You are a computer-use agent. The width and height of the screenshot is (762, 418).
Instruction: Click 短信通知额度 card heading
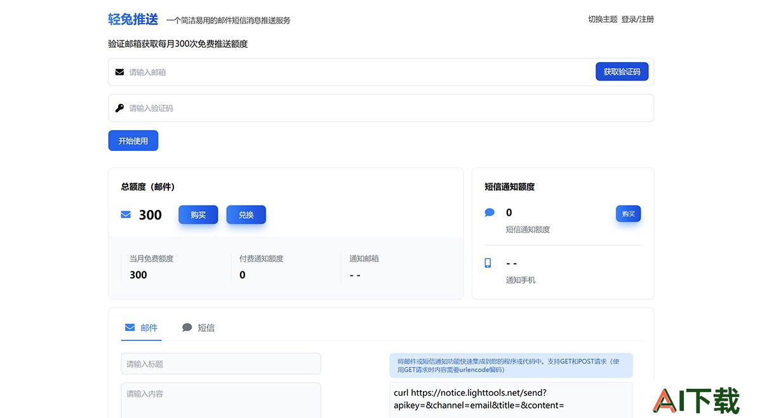[510, 187]
